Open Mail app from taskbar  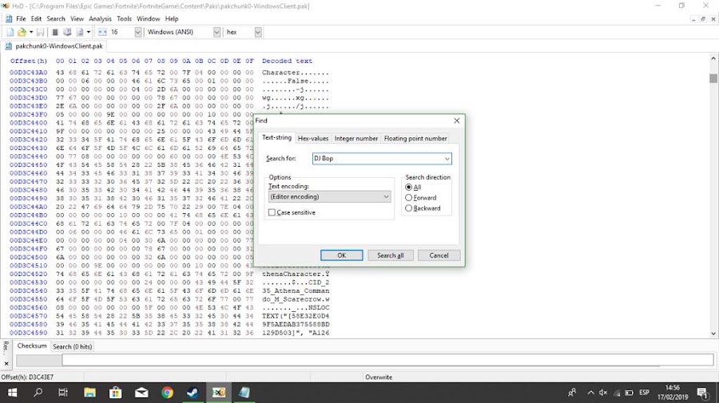point(141,393)
